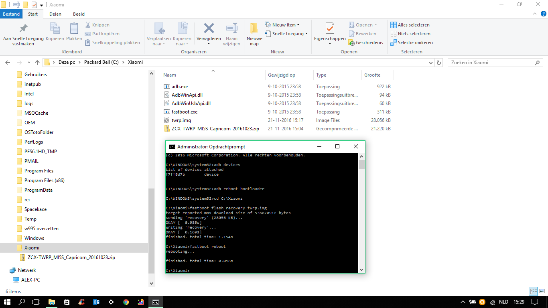Open Kopiëren naar dropdown
This screenshot has height=308, width=548.
pyautogui.click(x=182, y=34)
